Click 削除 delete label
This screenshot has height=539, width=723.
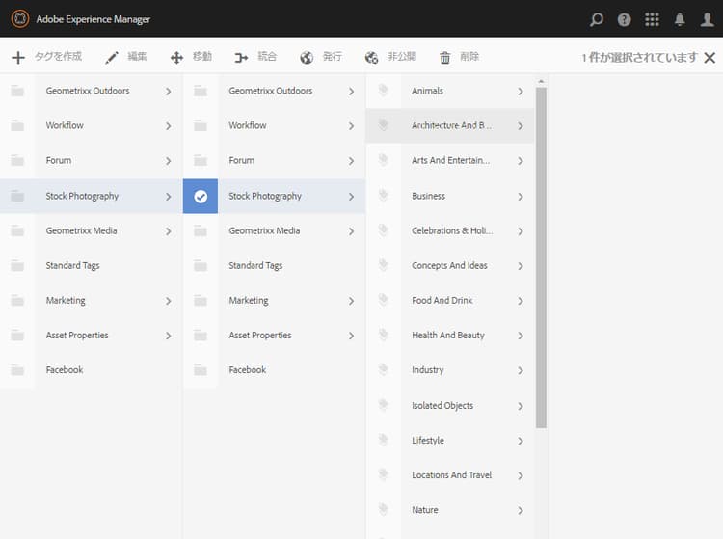(x=469, y=56)
